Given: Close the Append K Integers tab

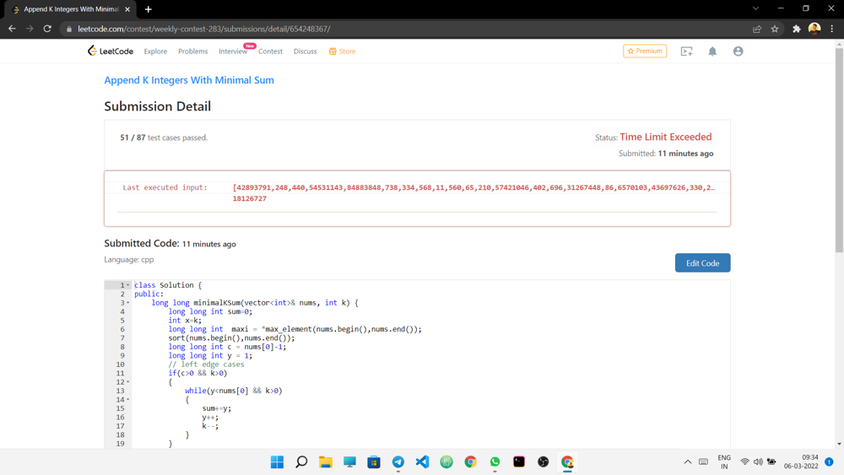Looking at the screenshot, I should tap(127, 9).
